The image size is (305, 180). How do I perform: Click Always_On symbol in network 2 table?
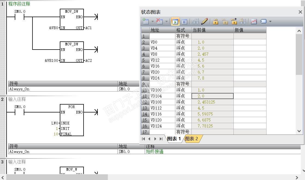point(19,152)
